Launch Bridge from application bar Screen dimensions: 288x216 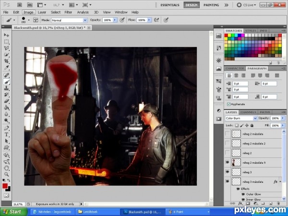[x=19, y=5]
